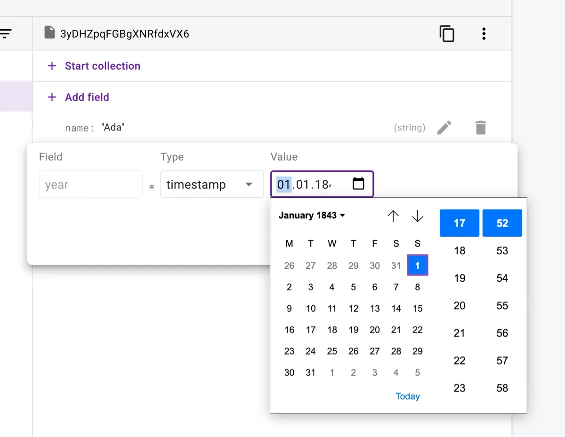Choose hour 18 in the time column

pyautogui.click(x=459, y=251)
